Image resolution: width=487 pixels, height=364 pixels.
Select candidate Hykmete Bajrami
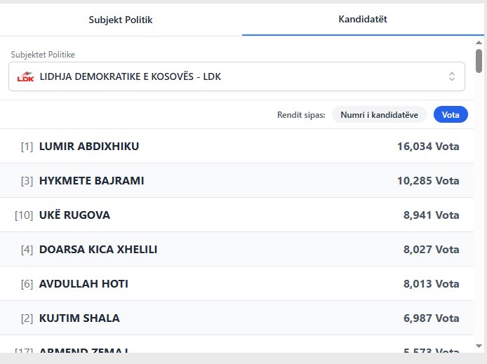(92, 181)
